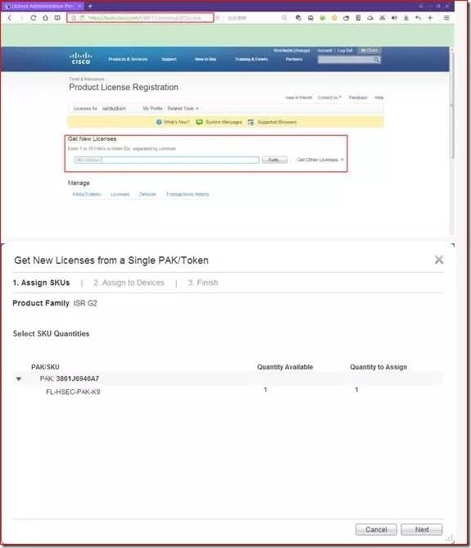Screen dimensions: 471x548
Task: Click step 3 Finish
Action: tap(202, 283)
